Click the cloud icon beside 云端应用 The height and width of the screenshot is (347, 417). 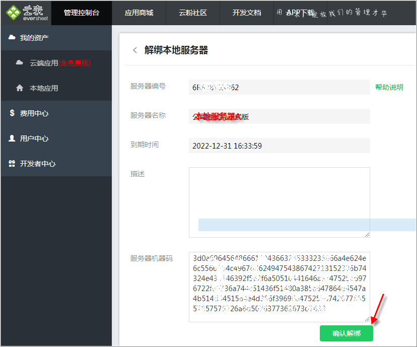coord(20,62)
